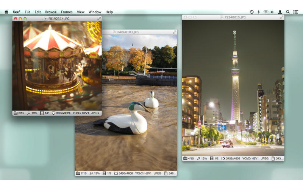The image size is (303, 189).
Task: Click folder icon in PS240015.JPG status bar
Action: [186, 158]
